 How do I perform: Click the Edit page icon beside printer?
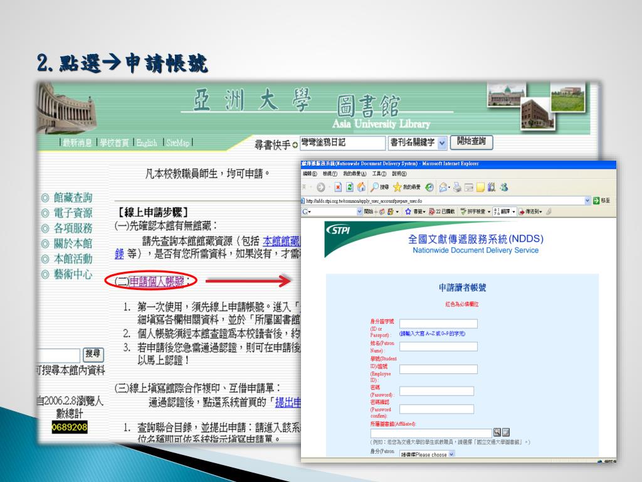pos(469,187)
